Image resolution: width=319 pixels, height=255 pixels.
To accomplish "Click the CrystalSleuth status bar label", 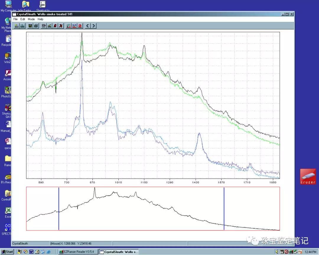I will [x=20, y=243].
